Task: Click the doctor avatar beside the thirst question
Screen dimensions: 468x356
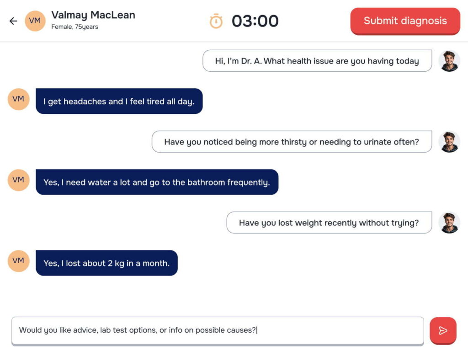Action: pyautogui.click(x=449, y=142)
